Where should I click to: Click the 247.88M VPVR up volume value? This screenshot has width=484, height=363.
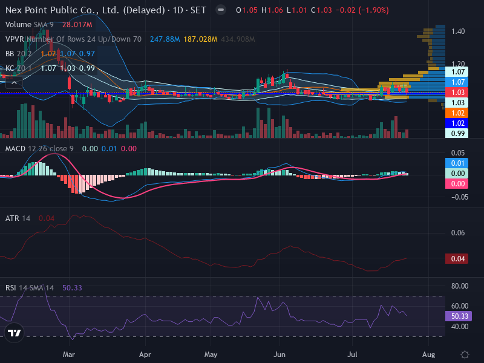click(165, 39)
